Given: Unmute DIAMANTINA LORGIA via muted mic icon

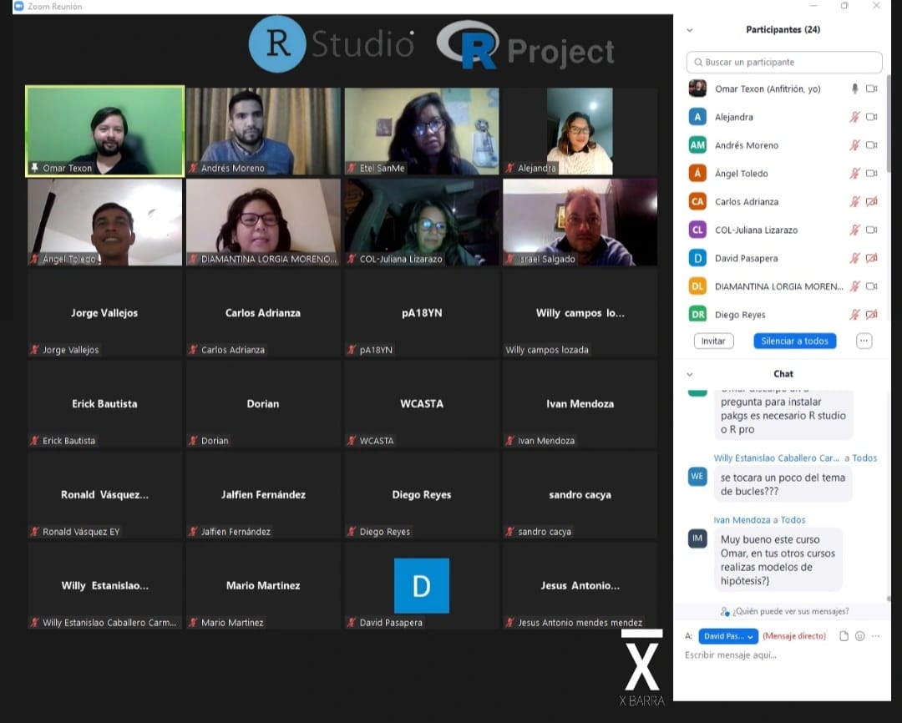Looking at the screenshot, I should (855, 286).
